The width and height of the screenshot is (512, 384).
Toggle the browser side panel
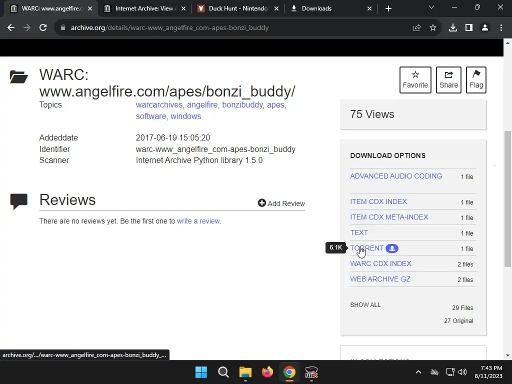(x=469, y=28)
